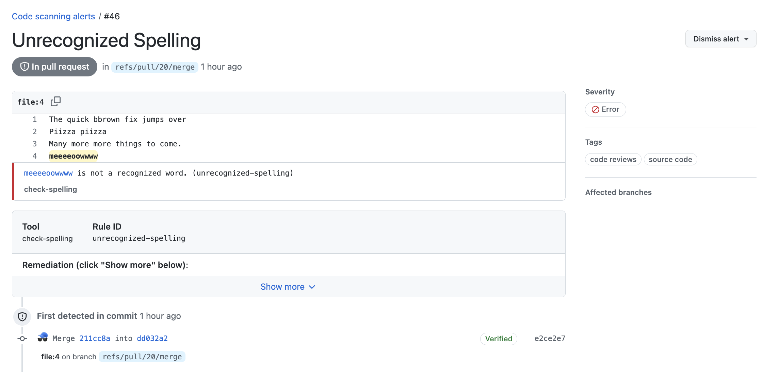The image size is (763, 379).
Task: Select the code reviews tag
Action: pyautogui.click(x=613, y=159)
